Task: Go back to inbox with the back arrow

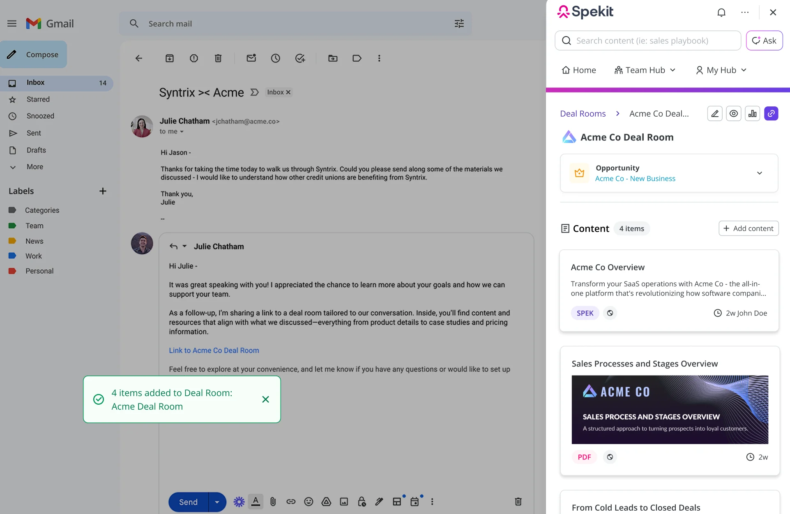Action: pyautogui.click(x=139, y=58)
